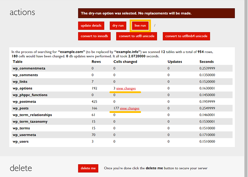Click the Seconds column header
The width and height of the screenshot is (248, 177).
click(x=206, y=62)
